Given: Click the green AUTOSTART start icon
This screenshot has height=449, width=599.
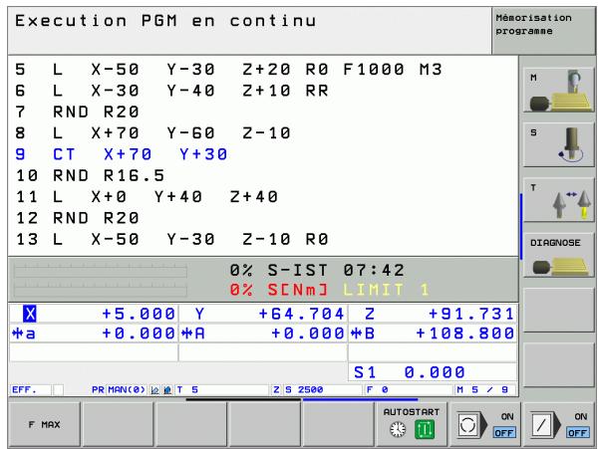Looking at the screenshot, I should (x=424, y=429).
